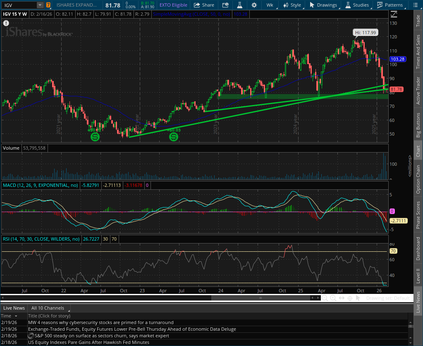Click the zoom in magnifier icon

click(333, 298)
